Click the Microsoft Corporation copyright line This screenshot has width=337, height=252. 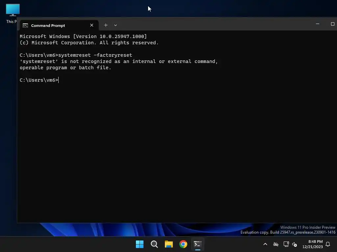tap(89, 43)
